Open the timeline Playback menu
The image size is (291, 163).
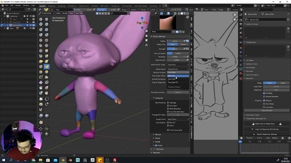[251, 138]
